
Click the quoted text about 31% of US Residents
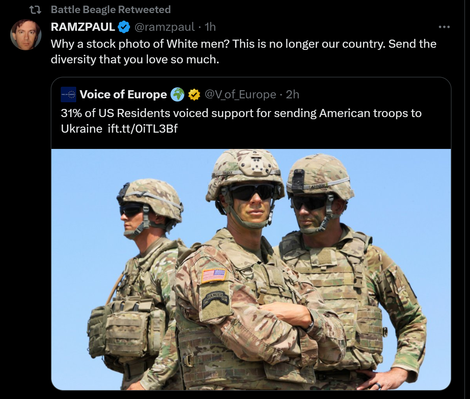click(241, 113)
